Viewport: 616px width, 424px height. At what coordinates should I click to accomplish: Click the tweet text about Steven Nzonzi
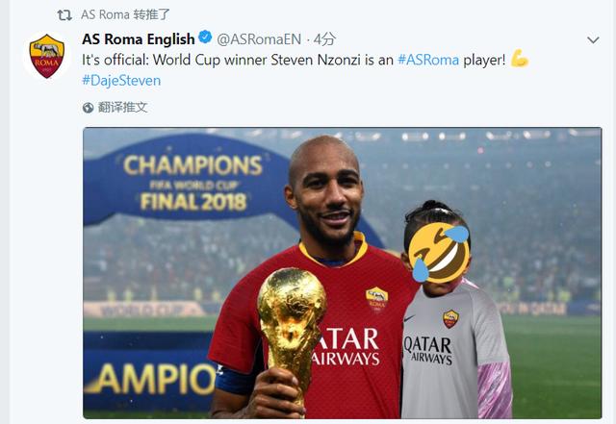click(x=294, y=60)
